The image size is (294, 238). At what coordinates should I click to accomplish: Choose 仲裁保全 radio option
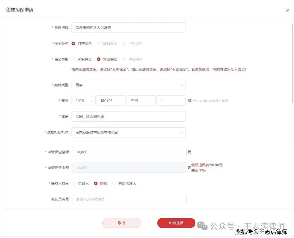(124, 59)
